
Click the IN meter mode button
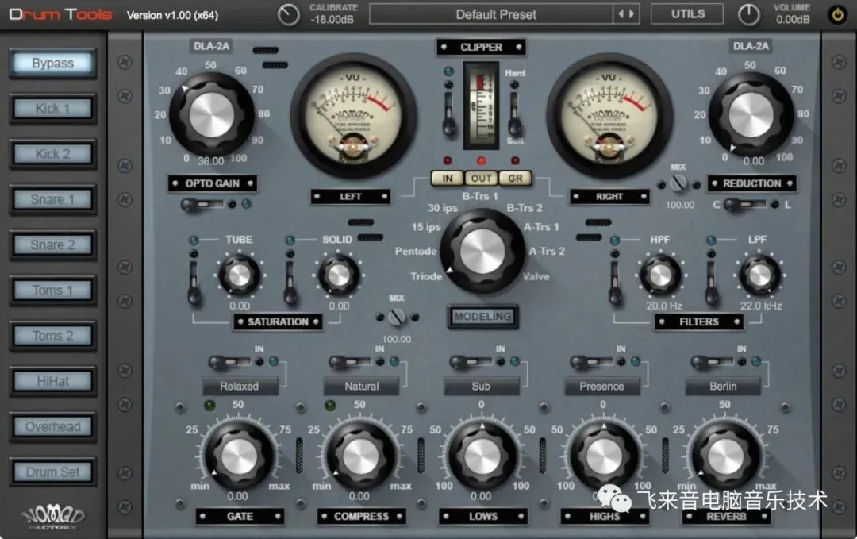point(447,178)
